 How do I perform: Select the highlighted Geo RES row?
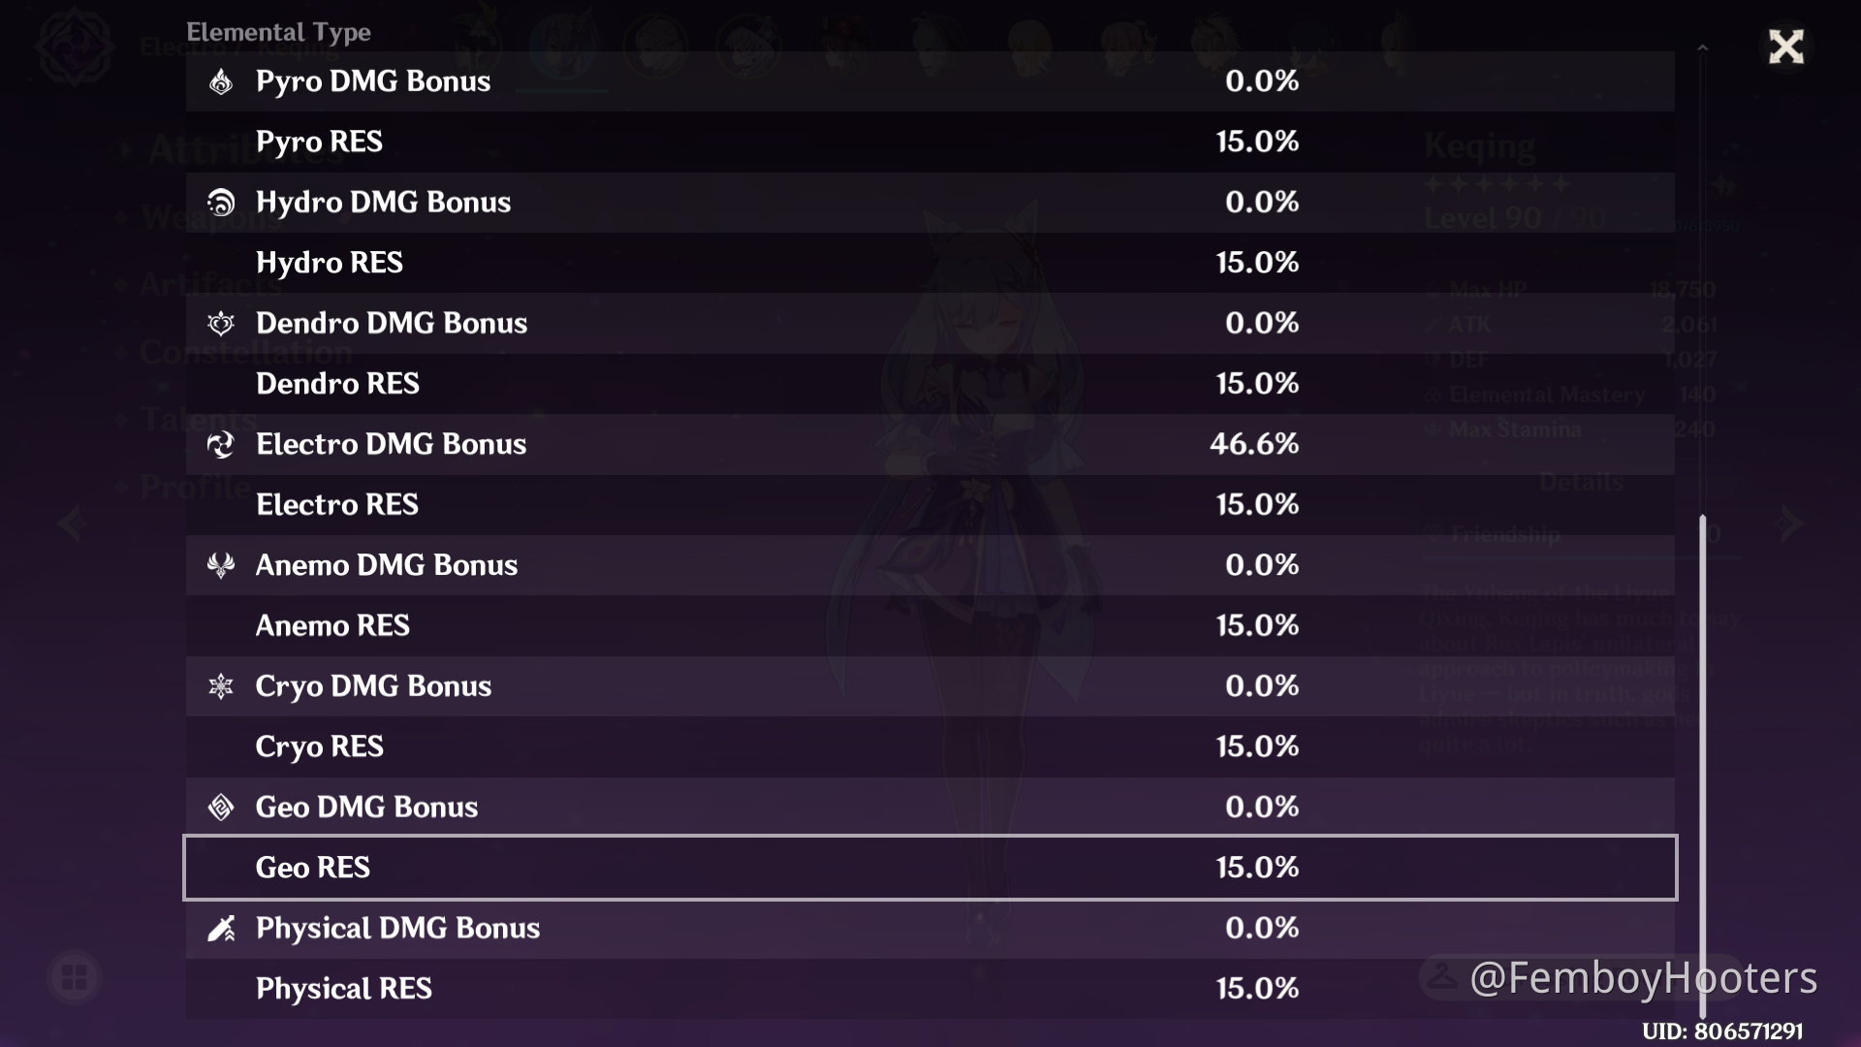(x=929, y=868)
